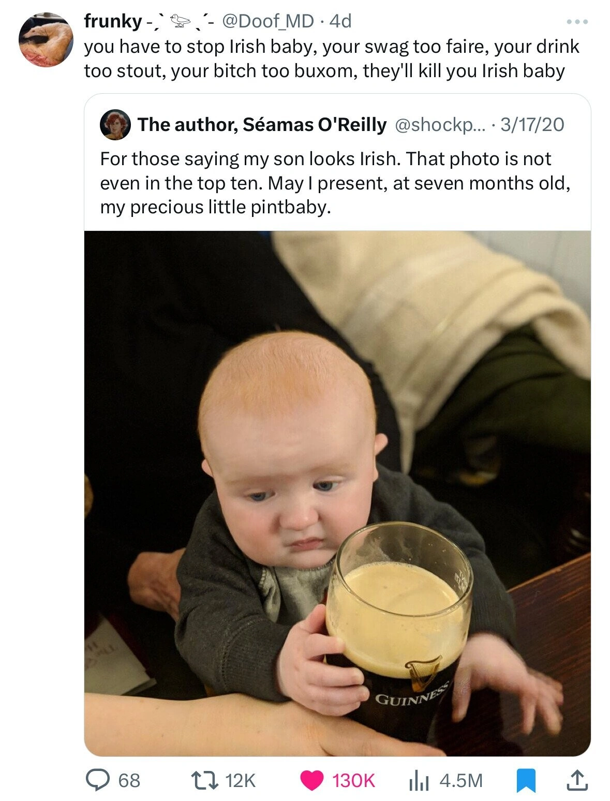The height and width of the screenshot is (801, 610).
Task: Click the 4d timestamp
Action: [340, 21]
